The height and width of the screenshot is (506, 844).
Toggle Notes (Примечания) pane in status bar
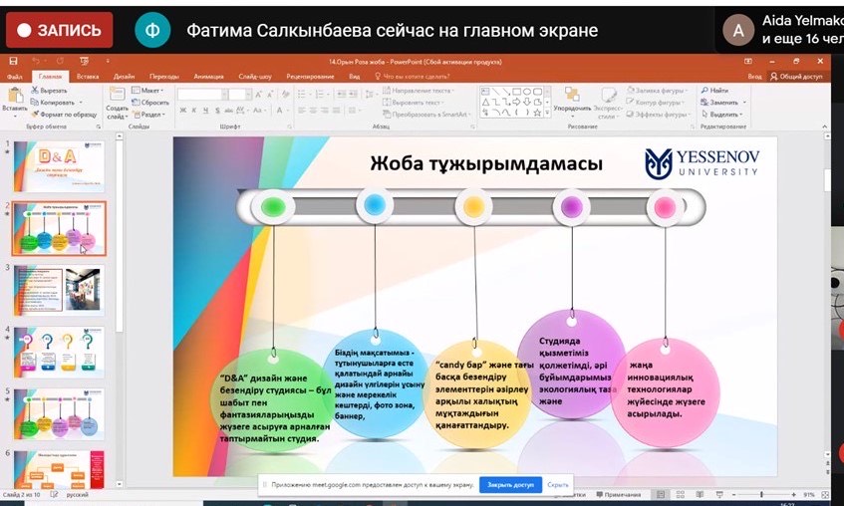pyautogui.click(x=618, y=495)
